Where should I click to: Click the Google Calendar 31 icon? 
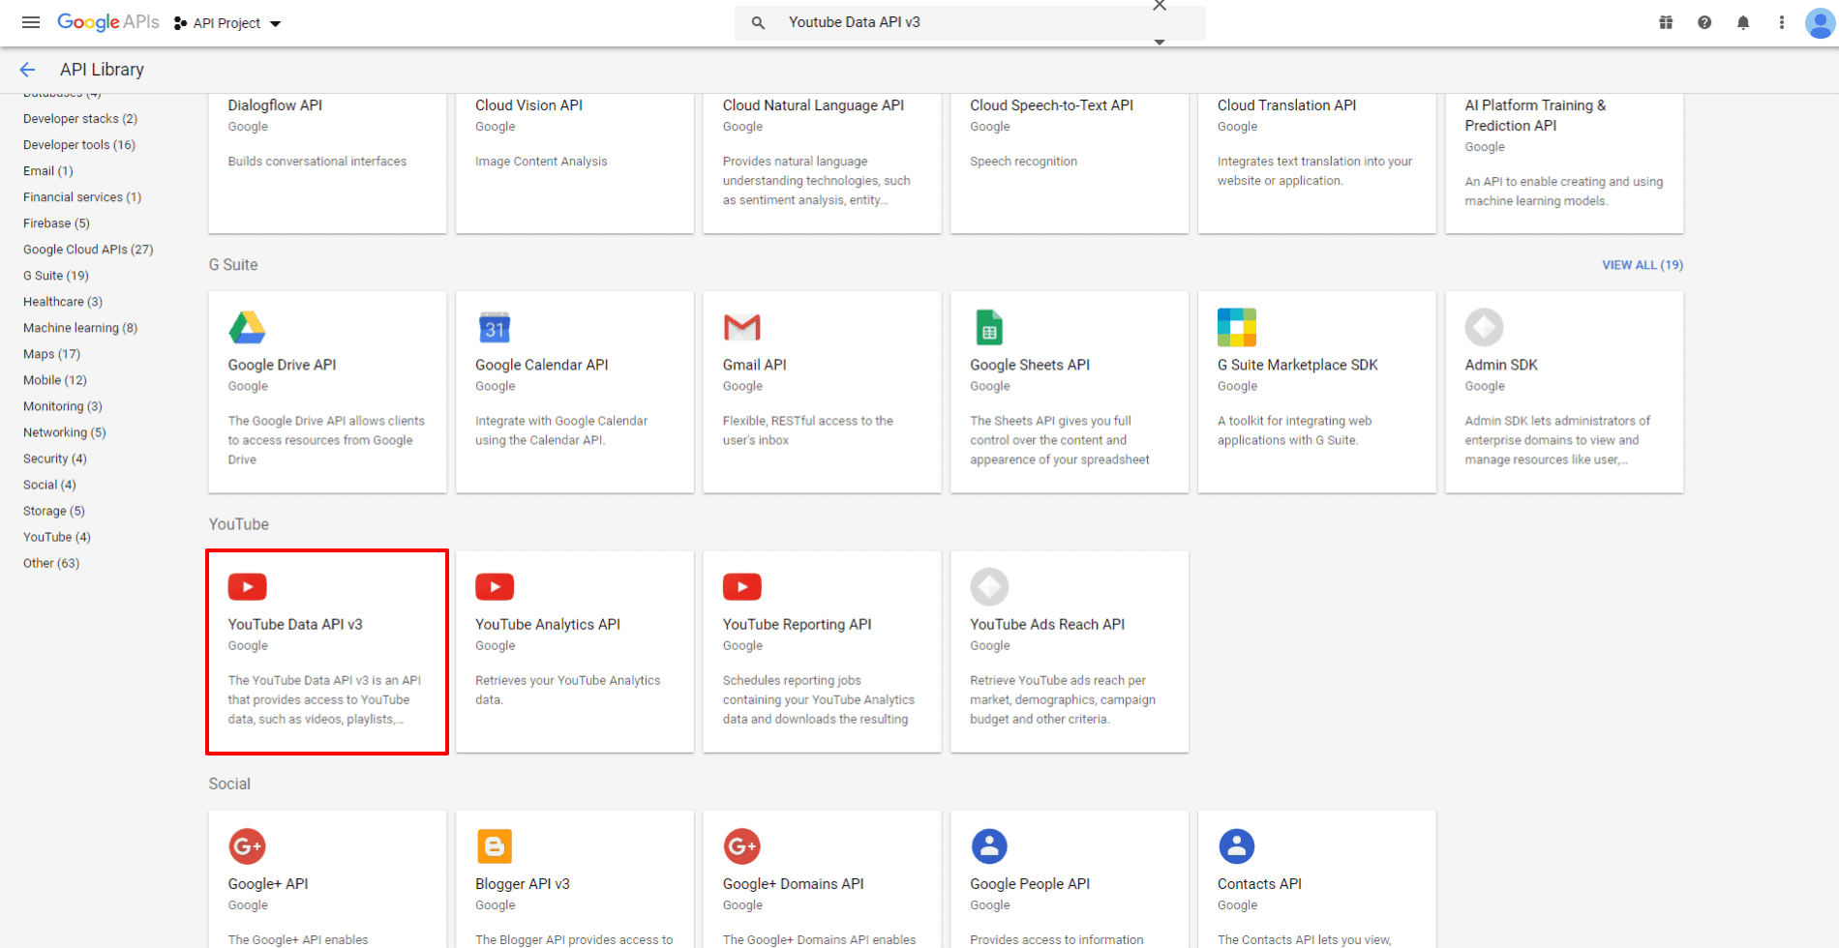495,328
